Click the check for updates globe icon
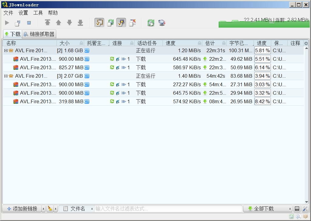 click(x=162, y=23)
